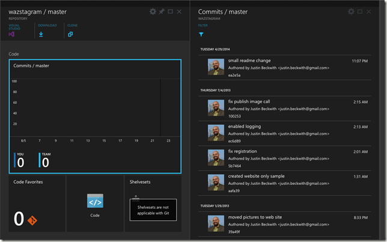Click avatar of 'enabled logging' commit
The image size is (387, 242).
216,133
